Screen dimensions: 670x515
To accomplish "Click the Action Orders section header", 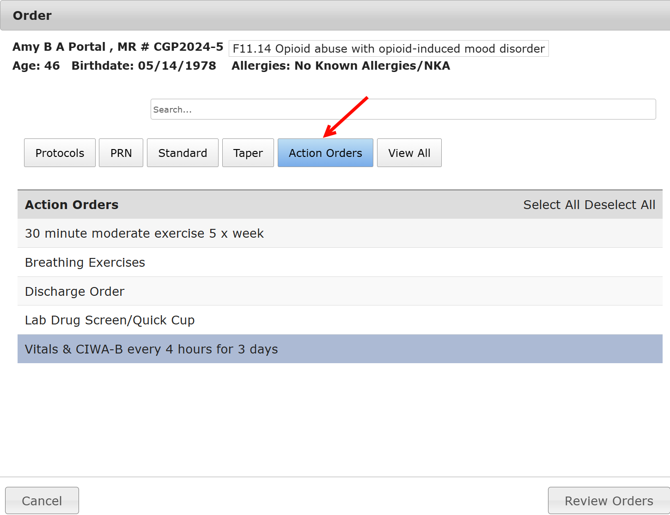I will click(x=72, y=205).
